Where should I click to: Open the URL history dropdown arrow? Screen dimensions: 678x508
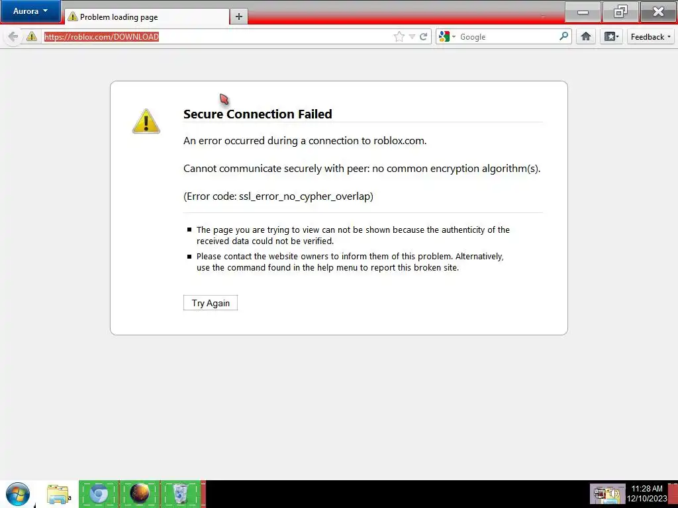pyautogui.click(x=412, y=37)
